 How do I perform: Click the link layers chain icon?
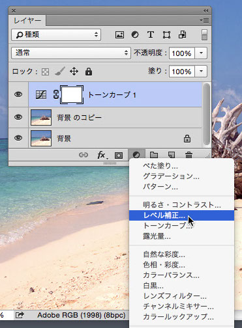point(83,155)
